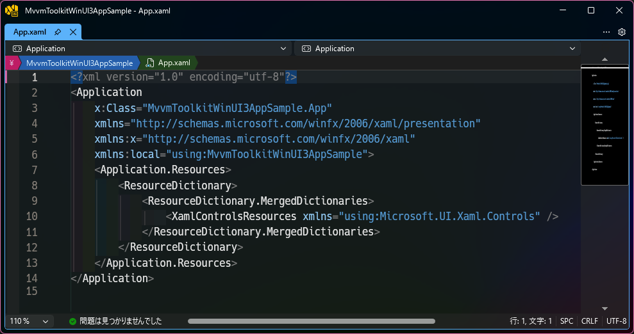Click the 行: 1, 文字: 1 position indicator
Viewport: 634px width, 334px height.
point(531,321)
